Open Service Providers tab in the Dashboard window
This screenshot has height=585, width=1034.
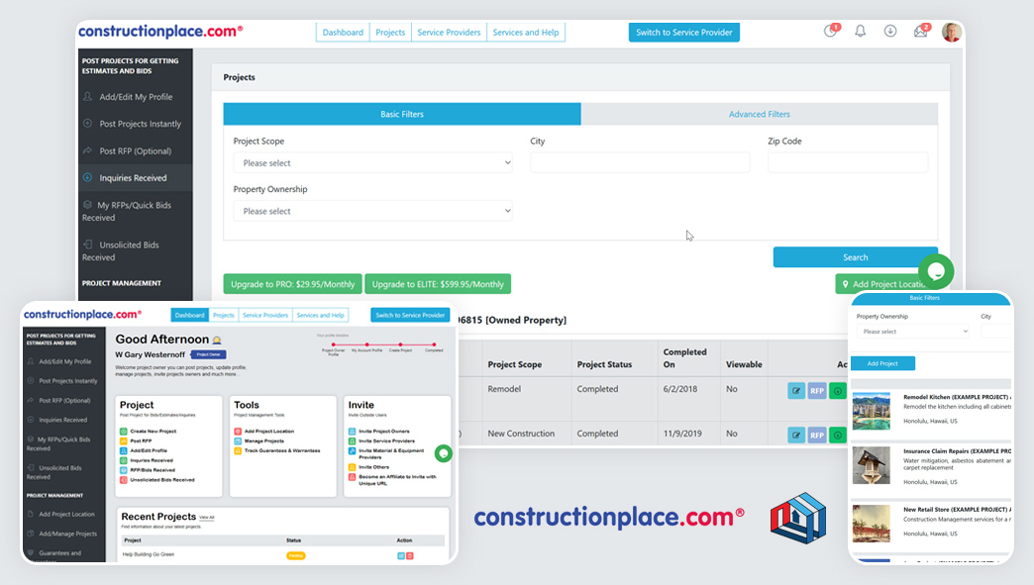tap(265, 315)
